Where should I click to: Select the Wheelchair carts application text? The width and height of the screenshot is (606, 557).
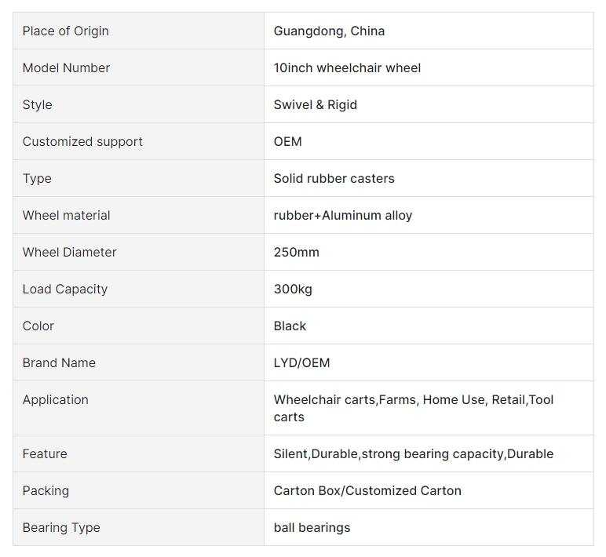coord(325,399)
